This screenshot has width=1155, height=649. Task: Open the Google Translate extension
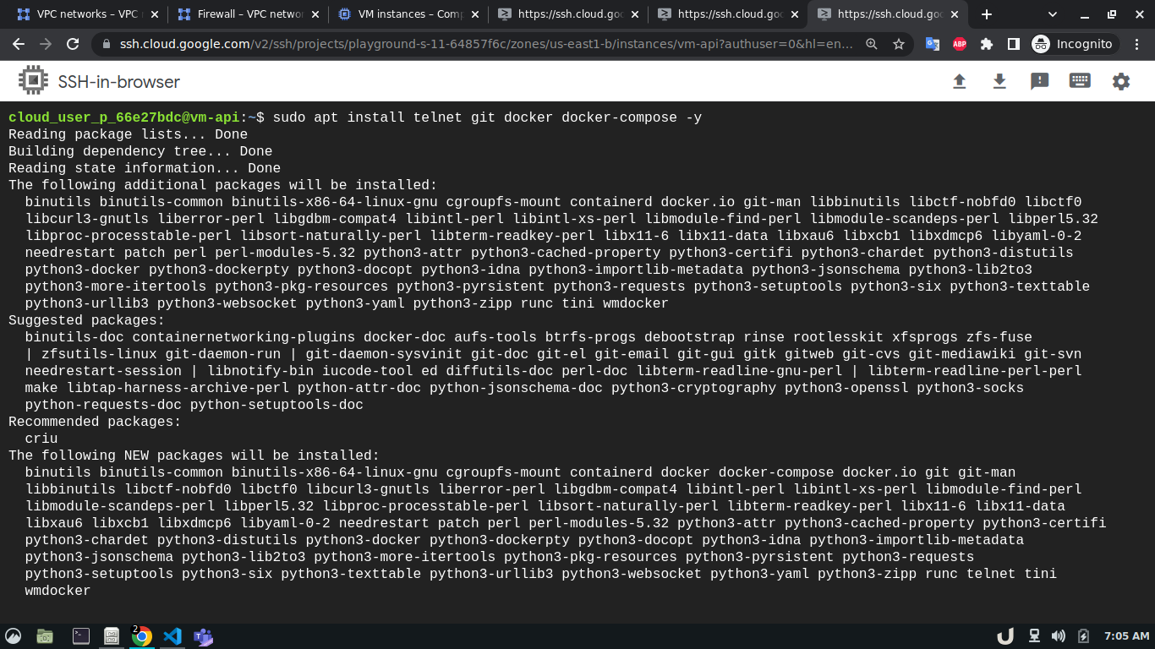point(933,44)
